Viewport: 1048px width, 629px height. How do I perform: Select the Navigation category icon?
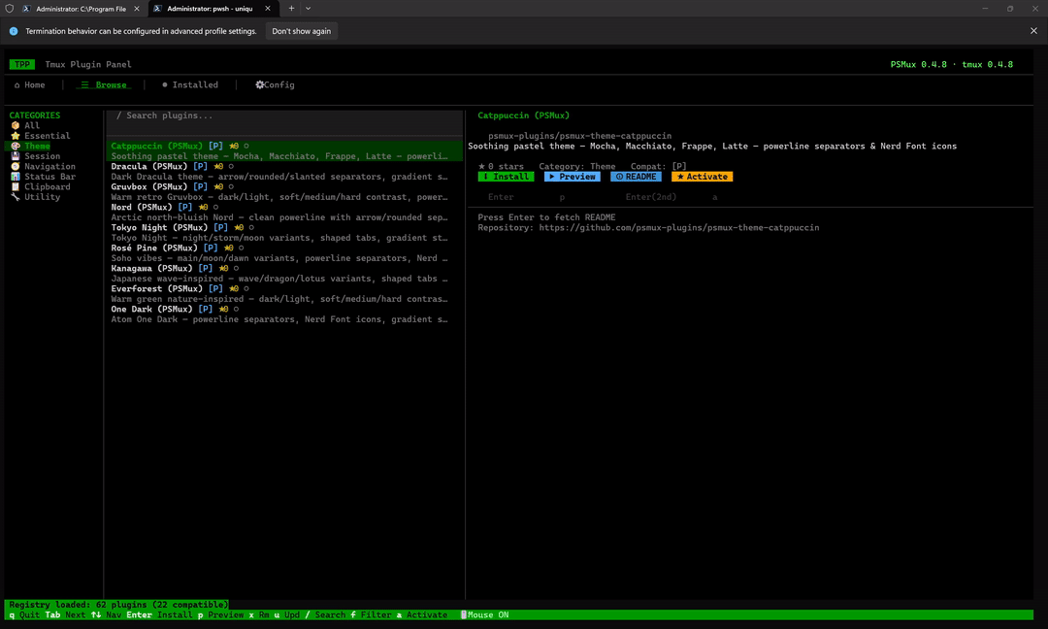[16, 166]
